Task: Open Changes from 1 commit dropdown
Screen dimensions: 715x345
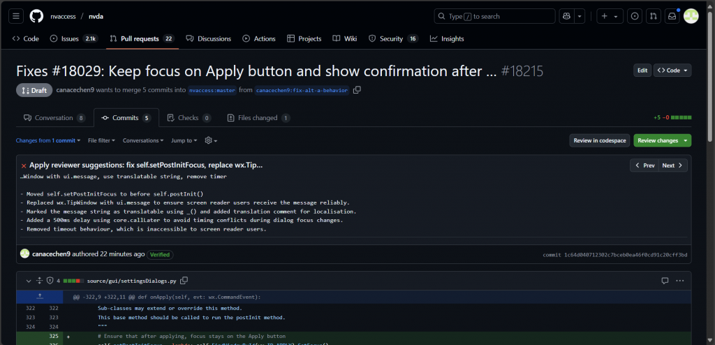Action: tap(48, 140)
